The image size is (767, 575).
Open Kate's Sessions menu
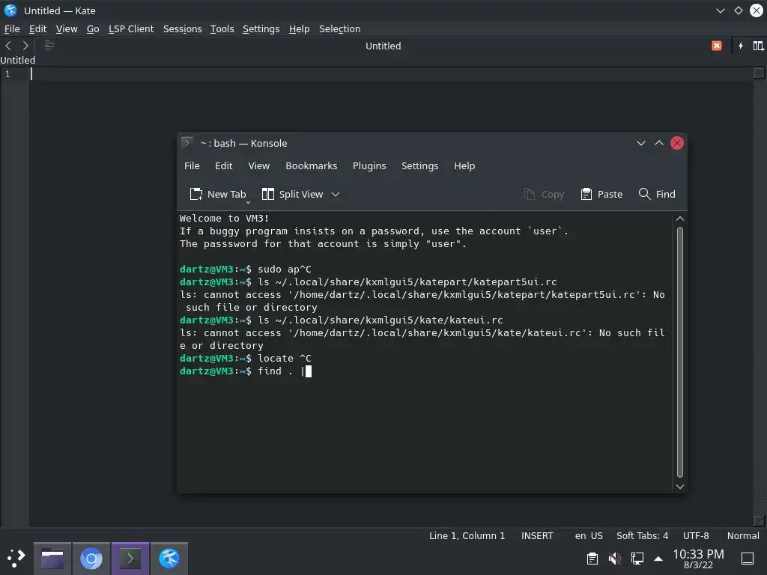pyautogui.click(x=183, y=29)
